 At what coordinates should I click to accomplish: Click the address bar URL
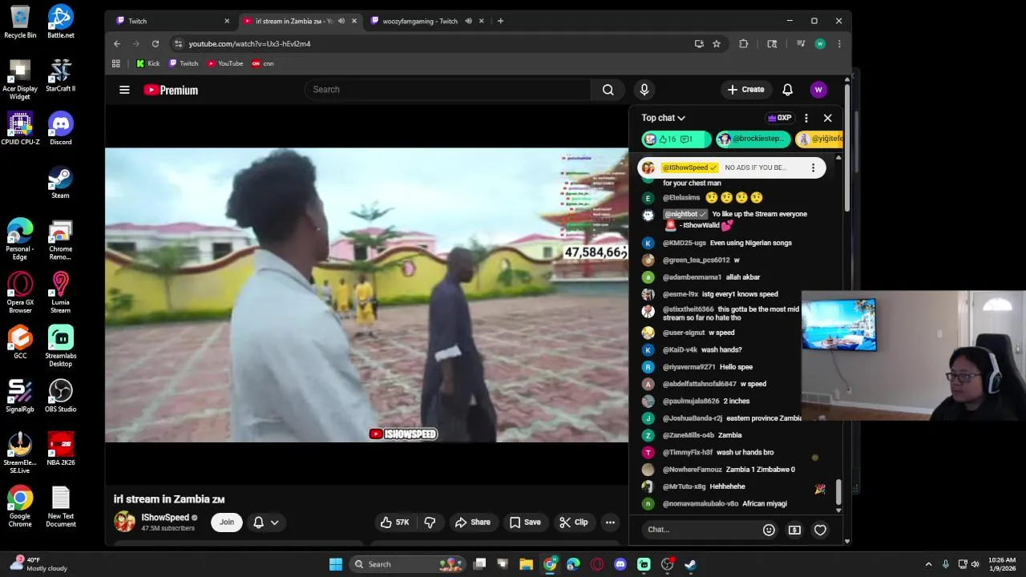249,44
